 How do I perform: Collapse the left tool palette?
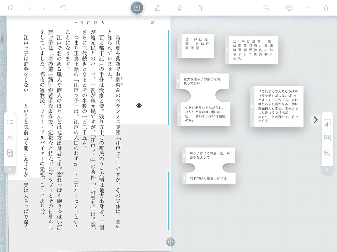coord(10,169)
